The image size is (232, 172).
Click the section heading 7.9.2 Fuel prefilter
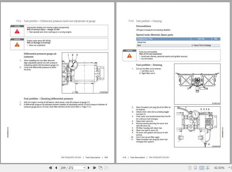[56, 21]
